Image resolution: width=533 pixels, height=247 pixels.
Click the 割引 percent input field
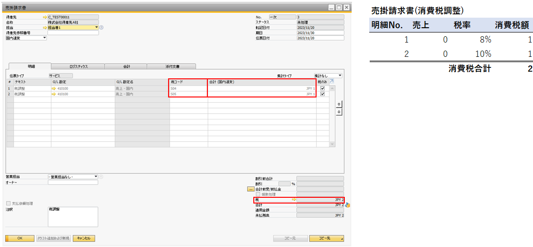(284, 183)
